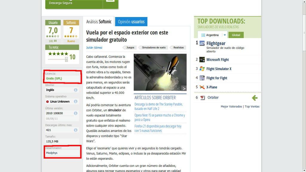This screenshot has height=172, width=306.
Task: Click the Realistas category tag
Action: (x=178, y=47)
